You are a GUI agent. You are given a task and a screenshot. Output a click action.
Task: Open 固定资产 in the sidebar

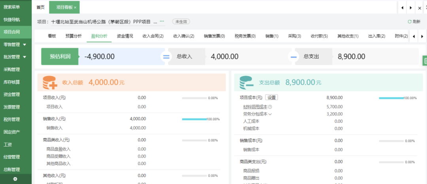coord(12,132)
